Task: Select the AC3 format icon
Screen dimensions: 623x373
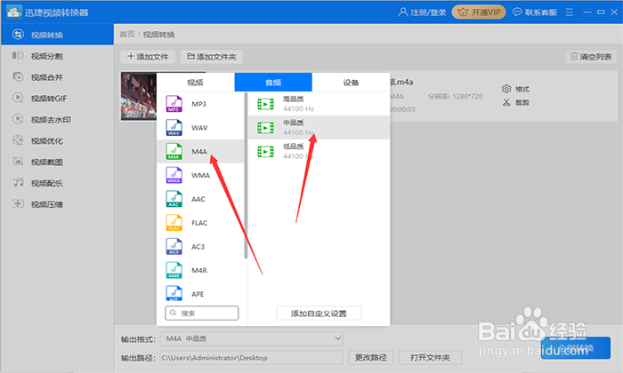Action: click(174, 247)
